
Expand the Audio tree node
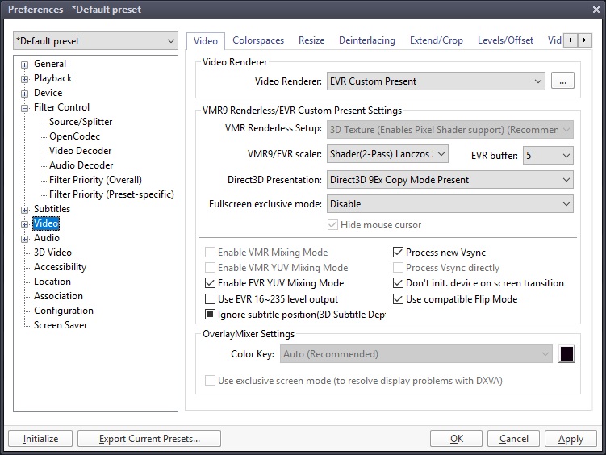25,239
